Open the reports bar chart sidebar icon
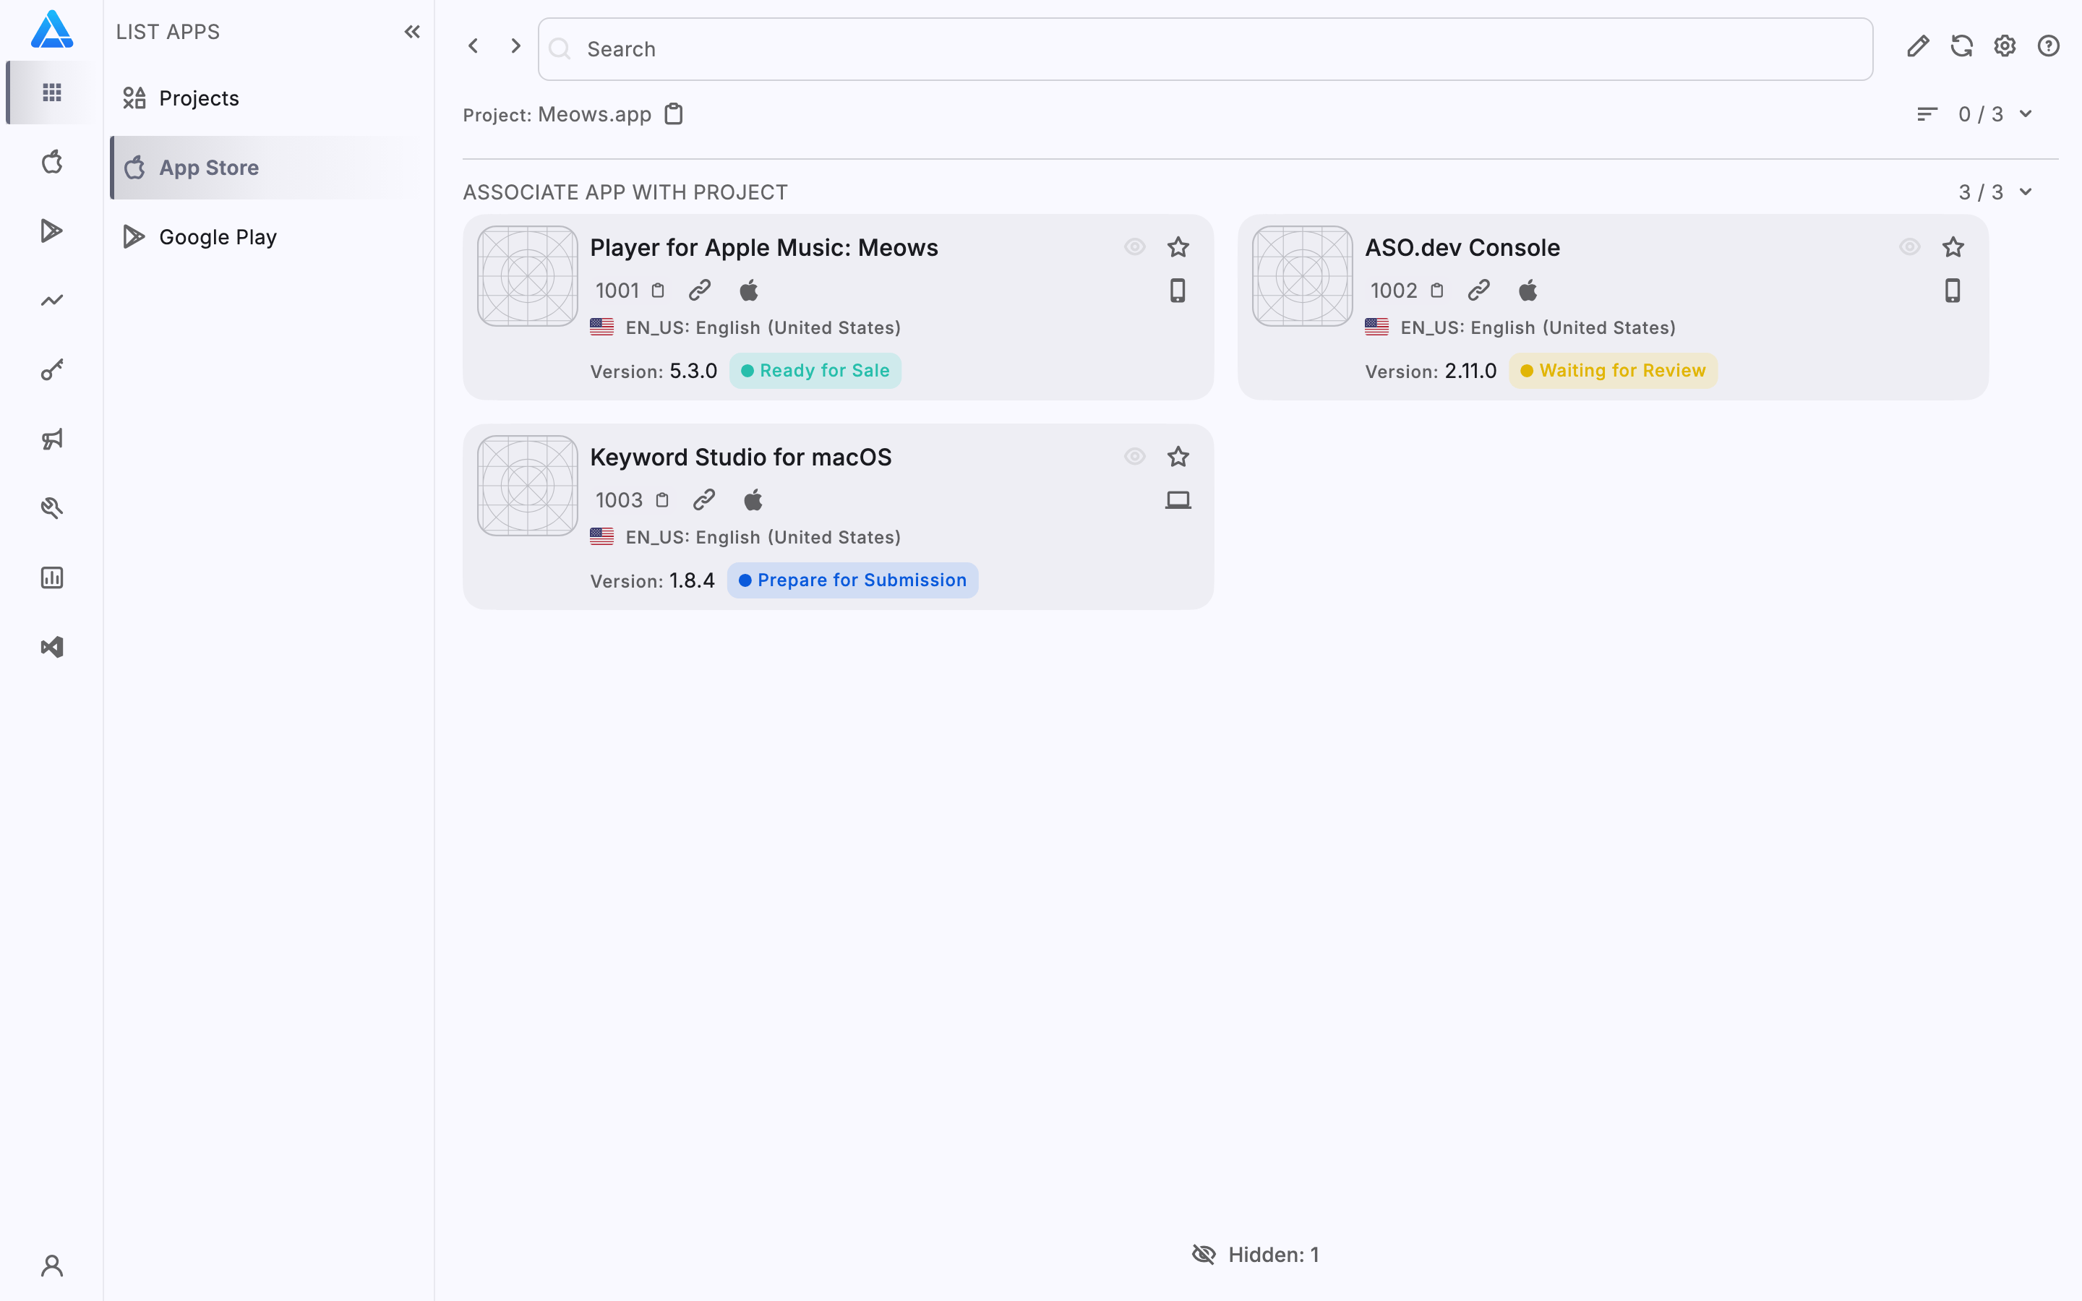Image resolution: width=2082 pixels, height=1301 pixels. [51, 577]
